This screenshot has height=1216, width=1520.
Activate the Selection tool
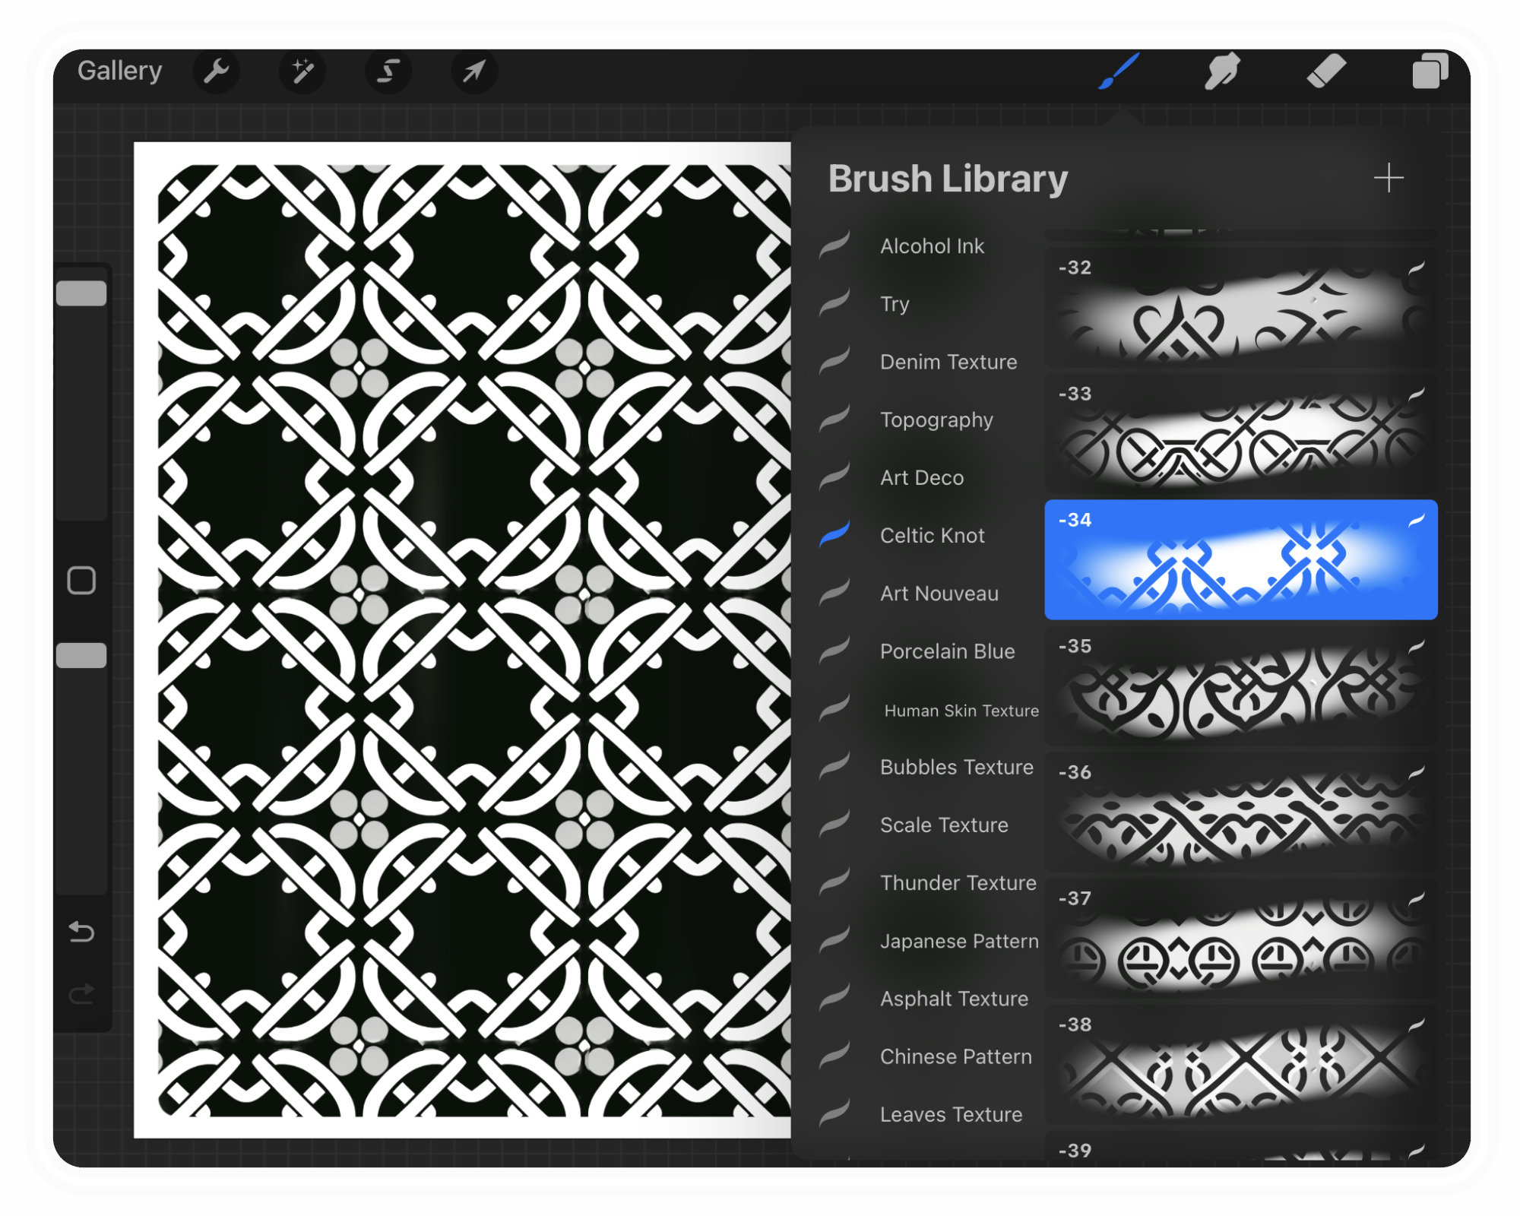pos(388,71)
